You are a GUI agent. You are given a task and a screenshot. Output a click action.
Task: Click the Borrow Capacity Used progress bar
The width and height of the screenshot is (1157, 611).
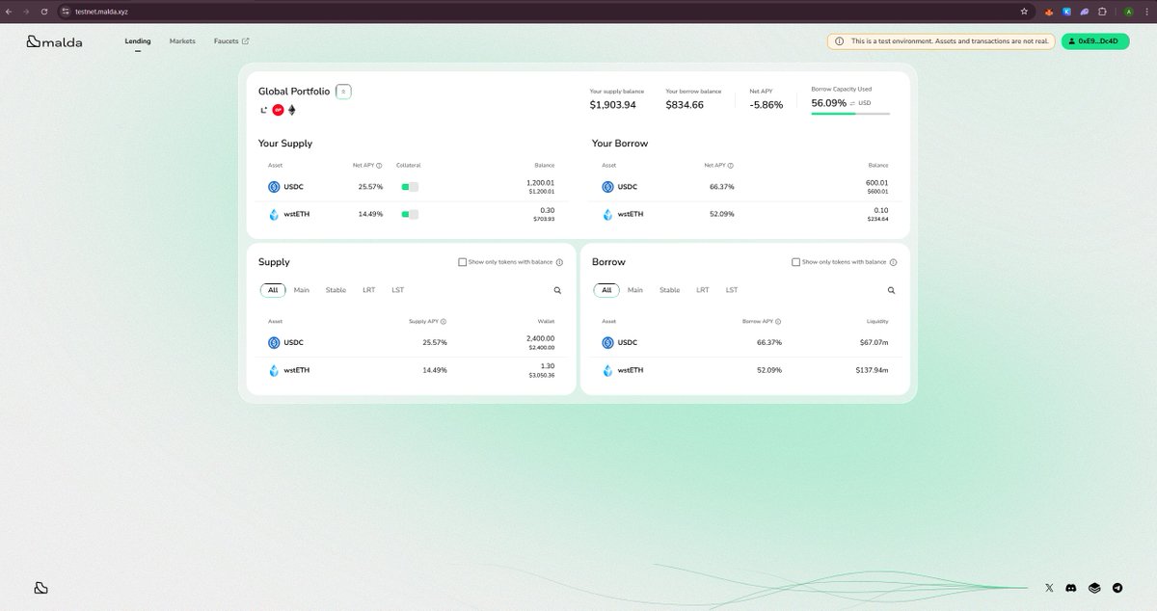click(850, 114)
